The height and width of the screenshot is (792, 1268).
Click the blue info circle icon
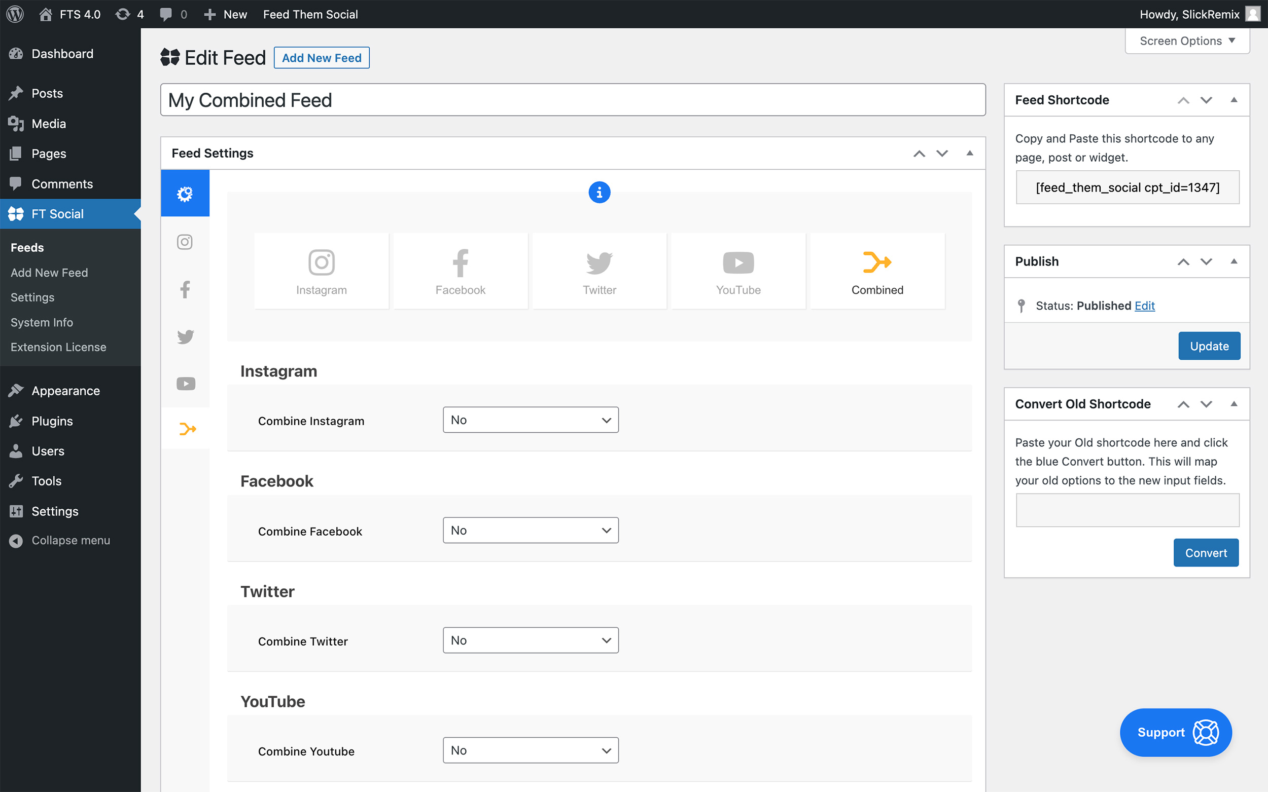click(x=599, y=192)
